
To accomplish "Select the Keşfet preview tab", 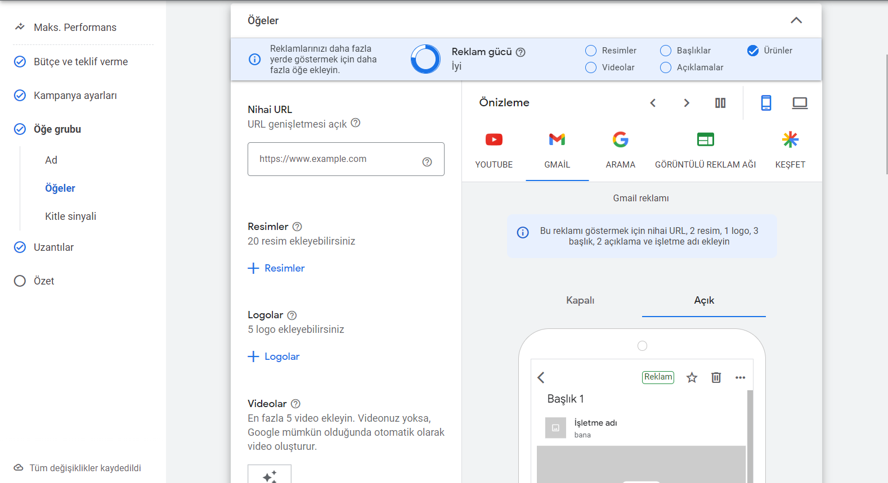I will 790,151.
